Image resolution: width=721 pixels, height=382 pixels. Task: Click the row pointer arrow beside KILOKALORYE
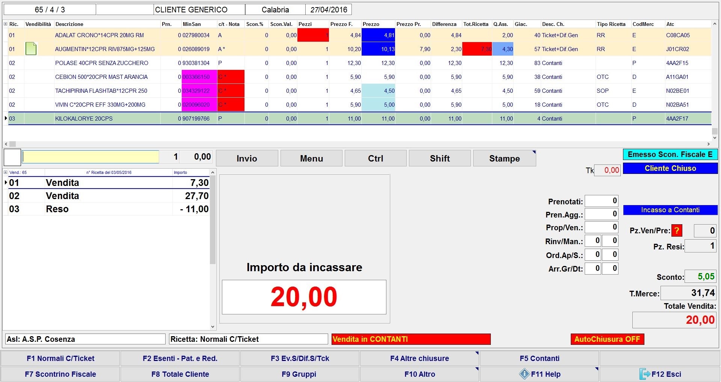click(x=6, y=118)
